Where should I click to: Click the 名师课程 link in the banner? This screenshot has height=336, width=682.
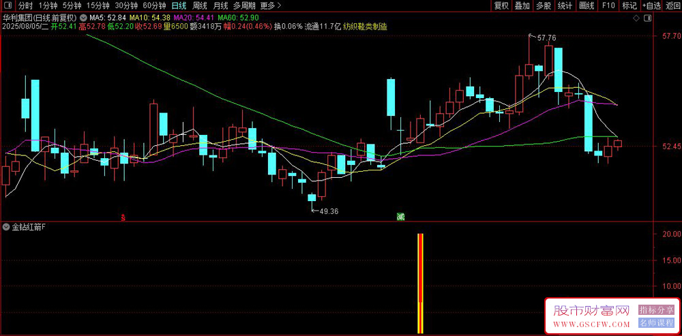tap(656, 323)
